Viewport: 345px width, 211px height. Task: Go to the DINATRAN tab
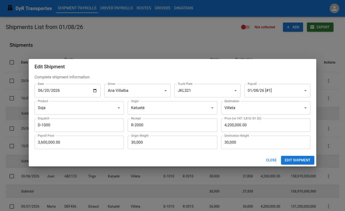tap(183, 8)
